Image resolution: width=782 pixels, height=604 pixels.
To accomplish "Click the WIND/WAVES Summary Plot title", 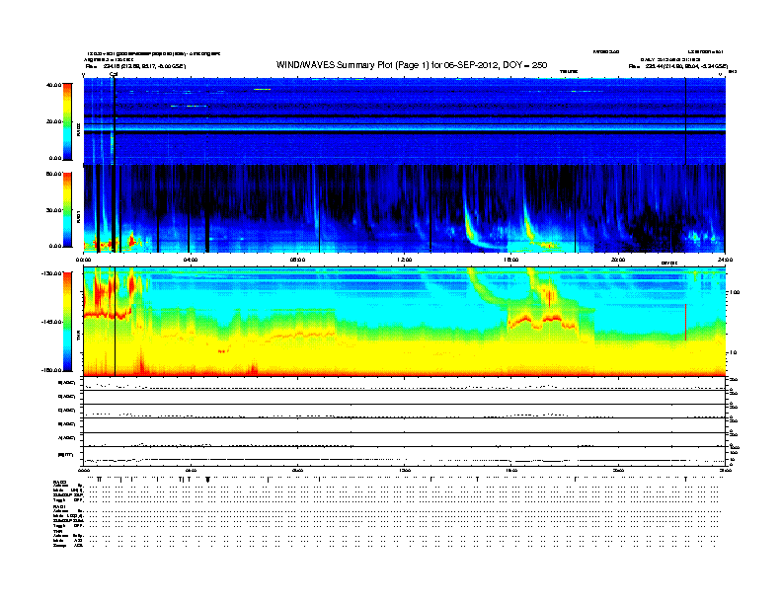I will click(x=412, y=65).
